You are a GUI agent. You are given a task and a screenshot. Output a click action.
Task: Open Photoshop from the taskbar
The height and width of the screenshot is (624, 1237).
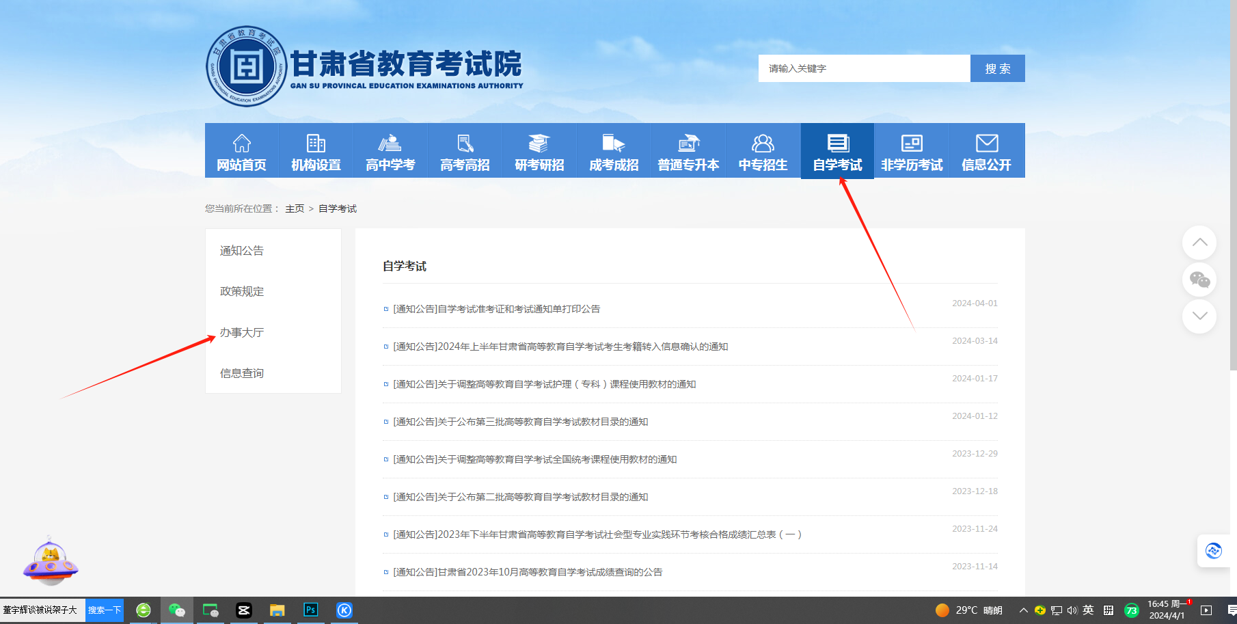pos(311,610)
